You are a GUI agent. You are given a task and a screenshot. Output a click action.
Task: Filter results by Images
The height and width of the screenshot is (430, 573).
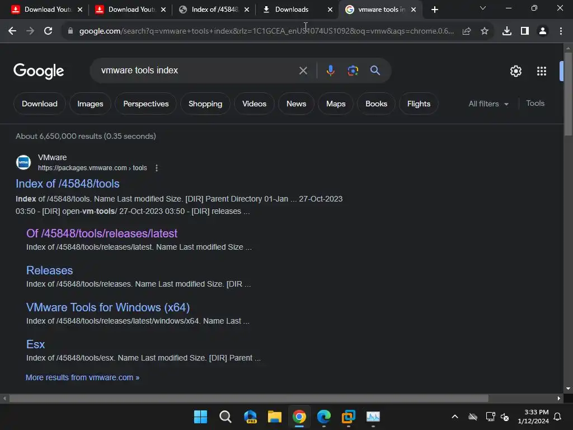click(90, 104)
